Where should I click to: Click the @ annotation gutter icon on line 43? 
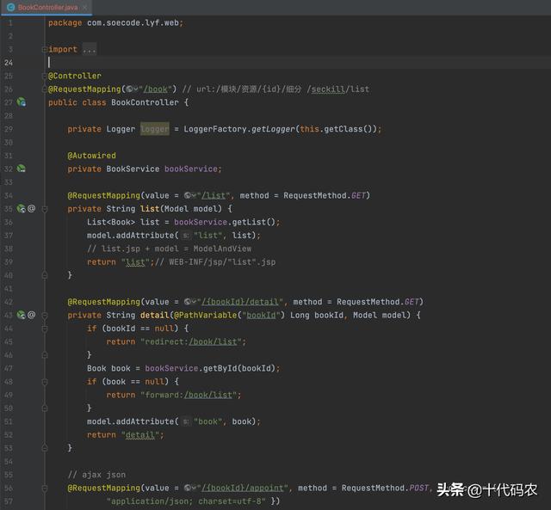(32, 315)
